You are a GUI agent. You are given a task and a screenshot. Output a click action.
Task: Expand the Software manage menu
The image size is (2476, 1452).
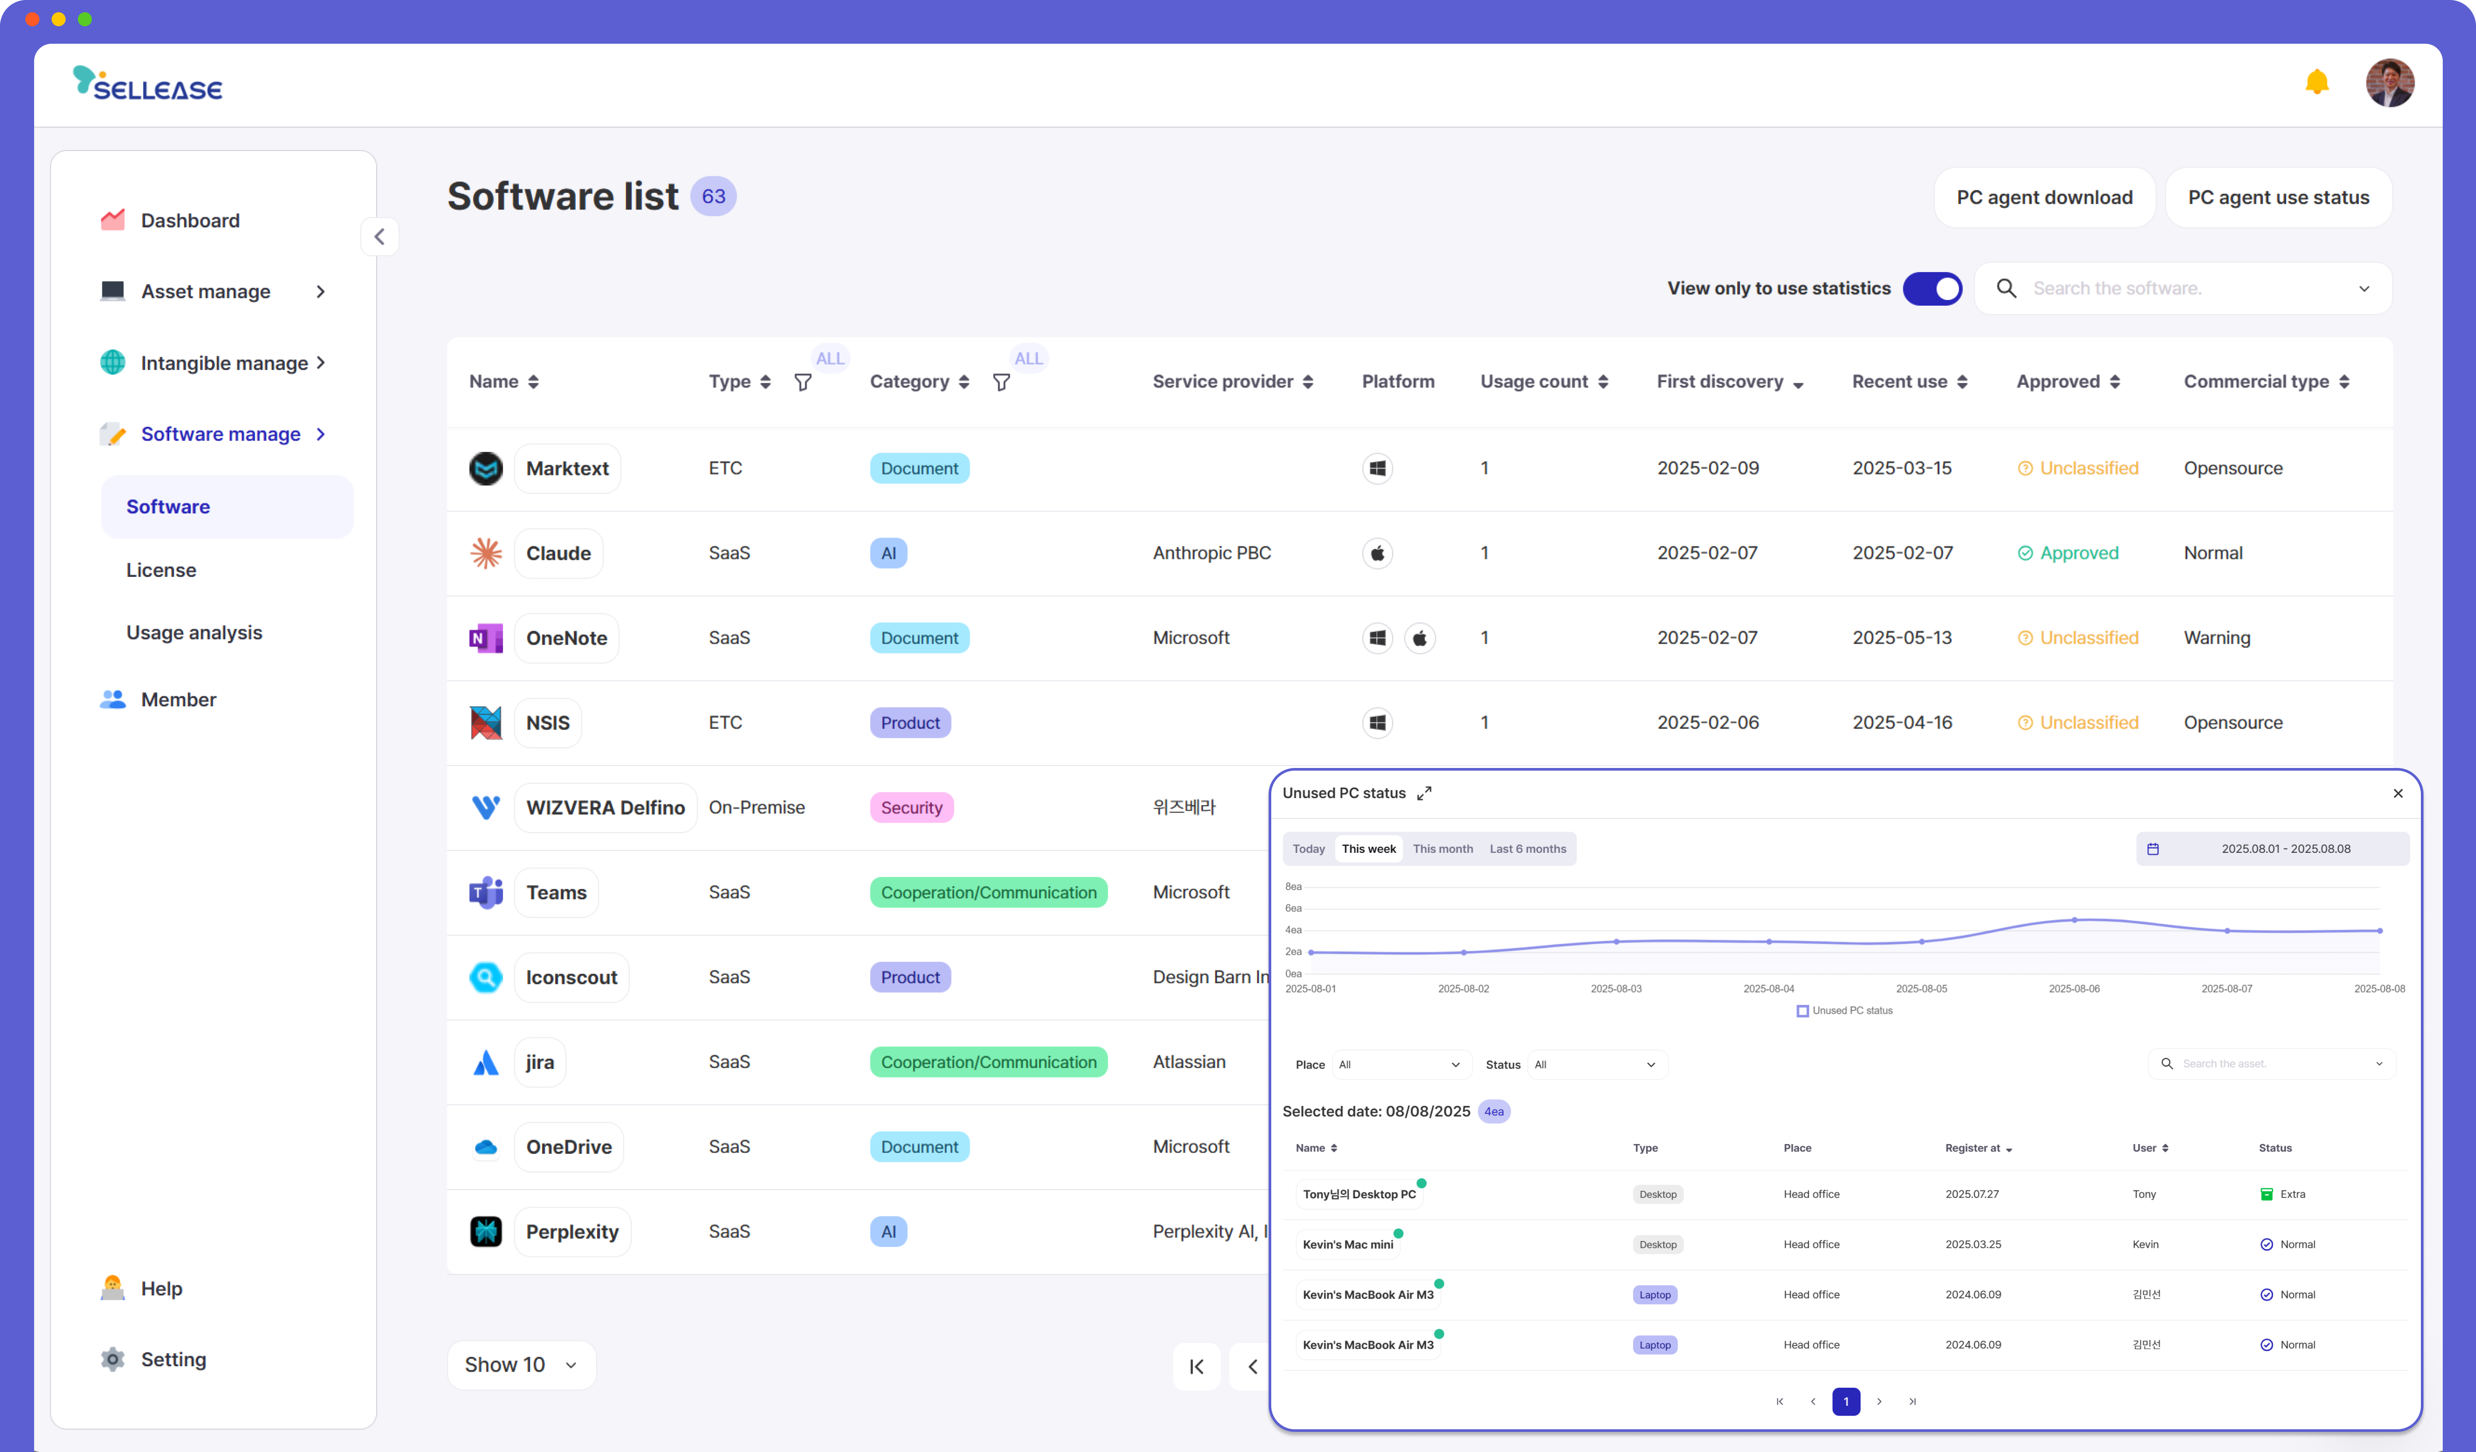point(213,434)
